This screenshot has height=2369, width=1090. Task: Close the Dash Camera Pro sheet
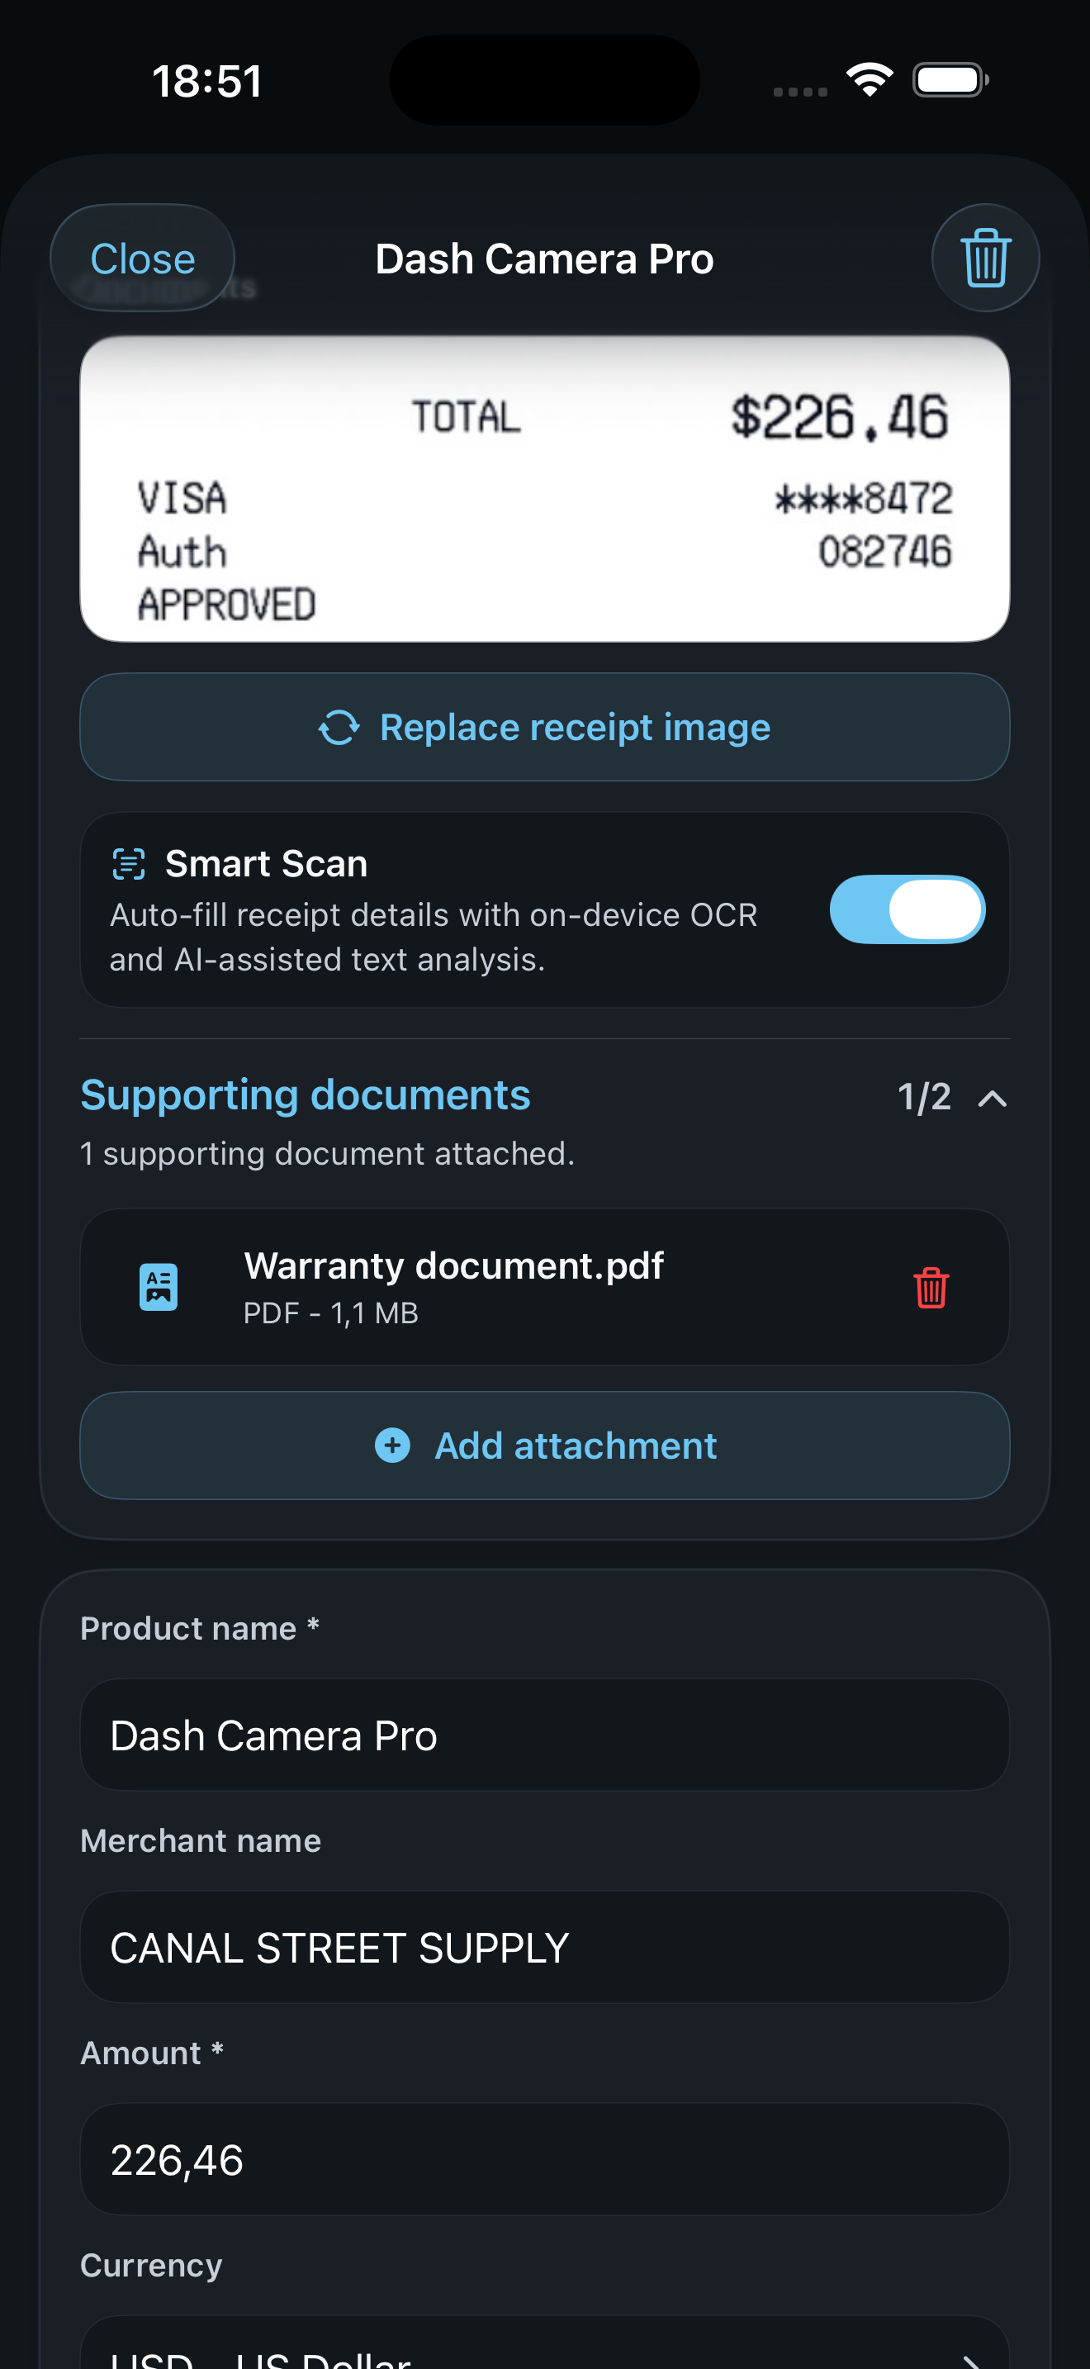(x=143, y=259)
